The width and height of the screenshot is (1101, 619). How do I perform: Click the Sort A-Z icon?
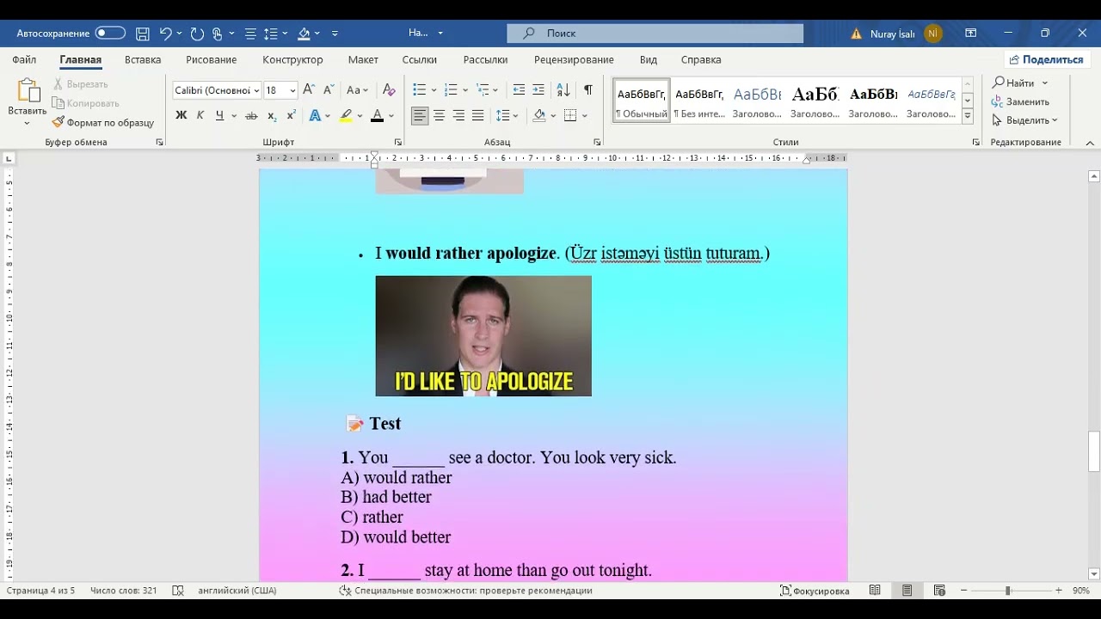point(563,90)
